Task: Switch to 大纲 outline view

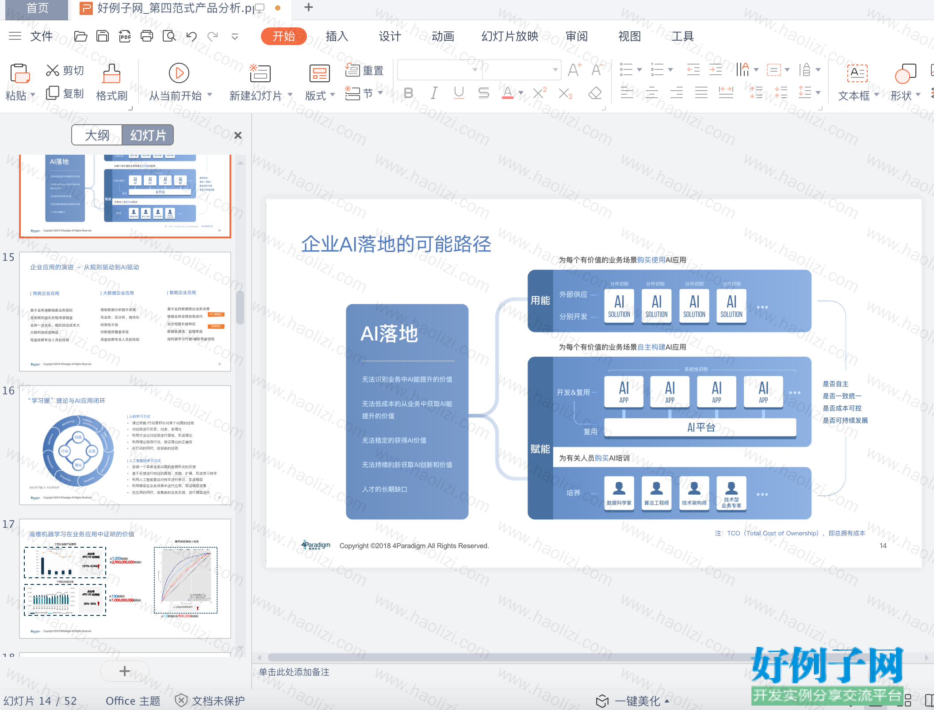Action: click(97, 135)
